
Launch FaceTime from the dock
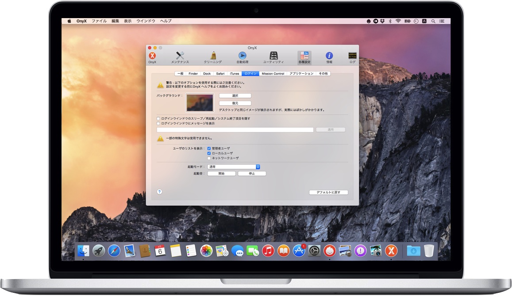click(253, 251)
